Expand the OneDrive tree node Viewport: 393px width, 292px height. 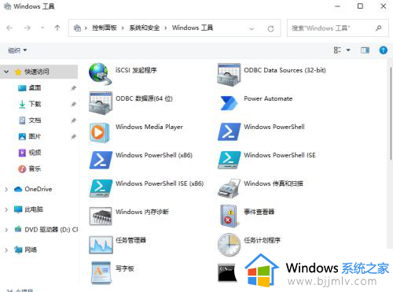(x=6, y=189)
